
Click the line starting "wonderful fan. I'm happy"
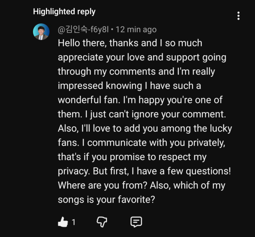140,100
